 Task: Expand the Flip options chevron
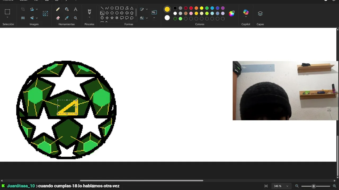(37, 18)
